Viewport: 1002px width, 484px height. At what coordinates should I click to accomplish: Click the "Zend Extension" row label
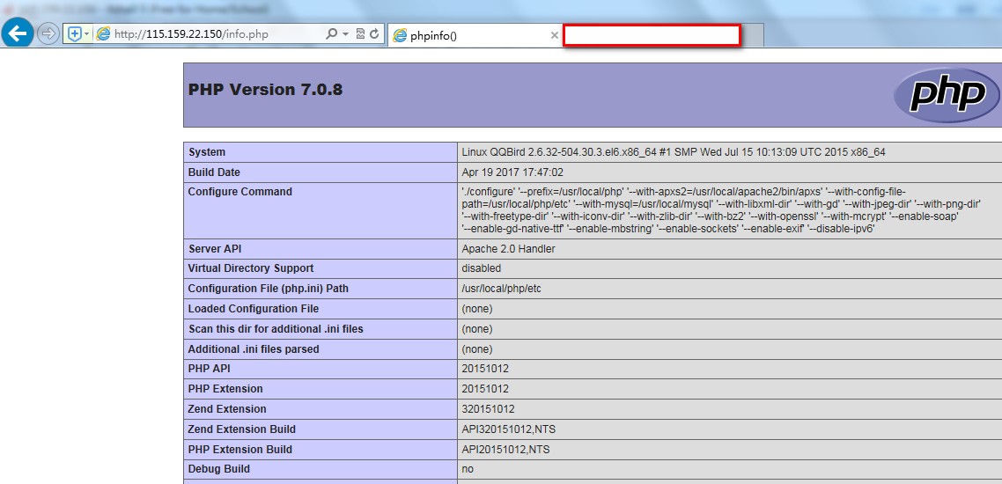(x=227, y=408)
